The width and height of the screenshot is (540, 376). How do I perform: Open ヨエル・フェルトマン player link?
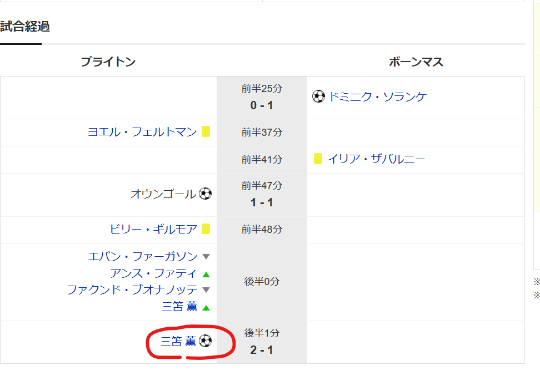[142, 131]
